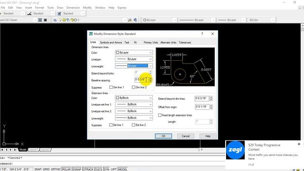Open the Express menu
This screenshot has width=304, height=171.
(122, 8)
